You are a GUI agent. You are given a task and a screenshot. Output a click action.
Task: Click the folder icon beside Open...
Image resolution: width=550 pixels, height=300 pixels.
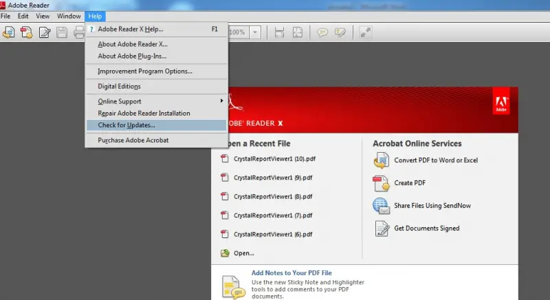225,253
